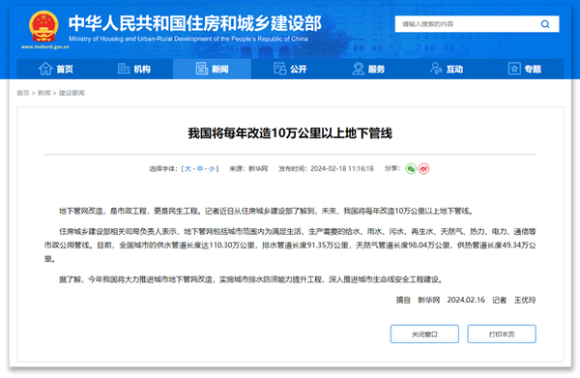580x378 pixels.
Task: Open the 公开 menu item
Action: 290,69
